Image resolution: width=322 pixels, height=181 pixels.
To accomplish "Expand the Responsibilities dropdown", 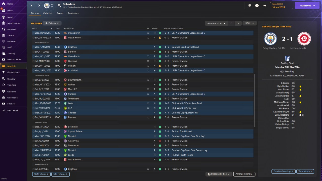I will (219, 174).
